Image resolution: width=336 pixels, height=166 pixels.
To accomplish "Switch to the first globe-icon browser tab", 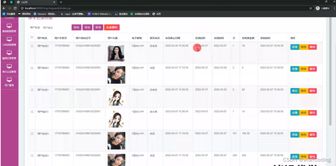I will 4,2.
